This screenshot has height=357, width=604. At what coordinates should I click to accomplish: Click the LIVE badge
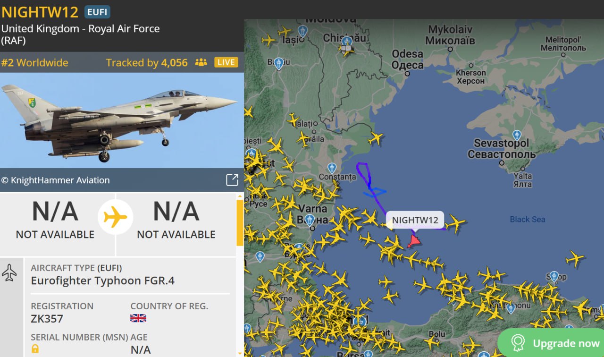click(x=226, y=62)
